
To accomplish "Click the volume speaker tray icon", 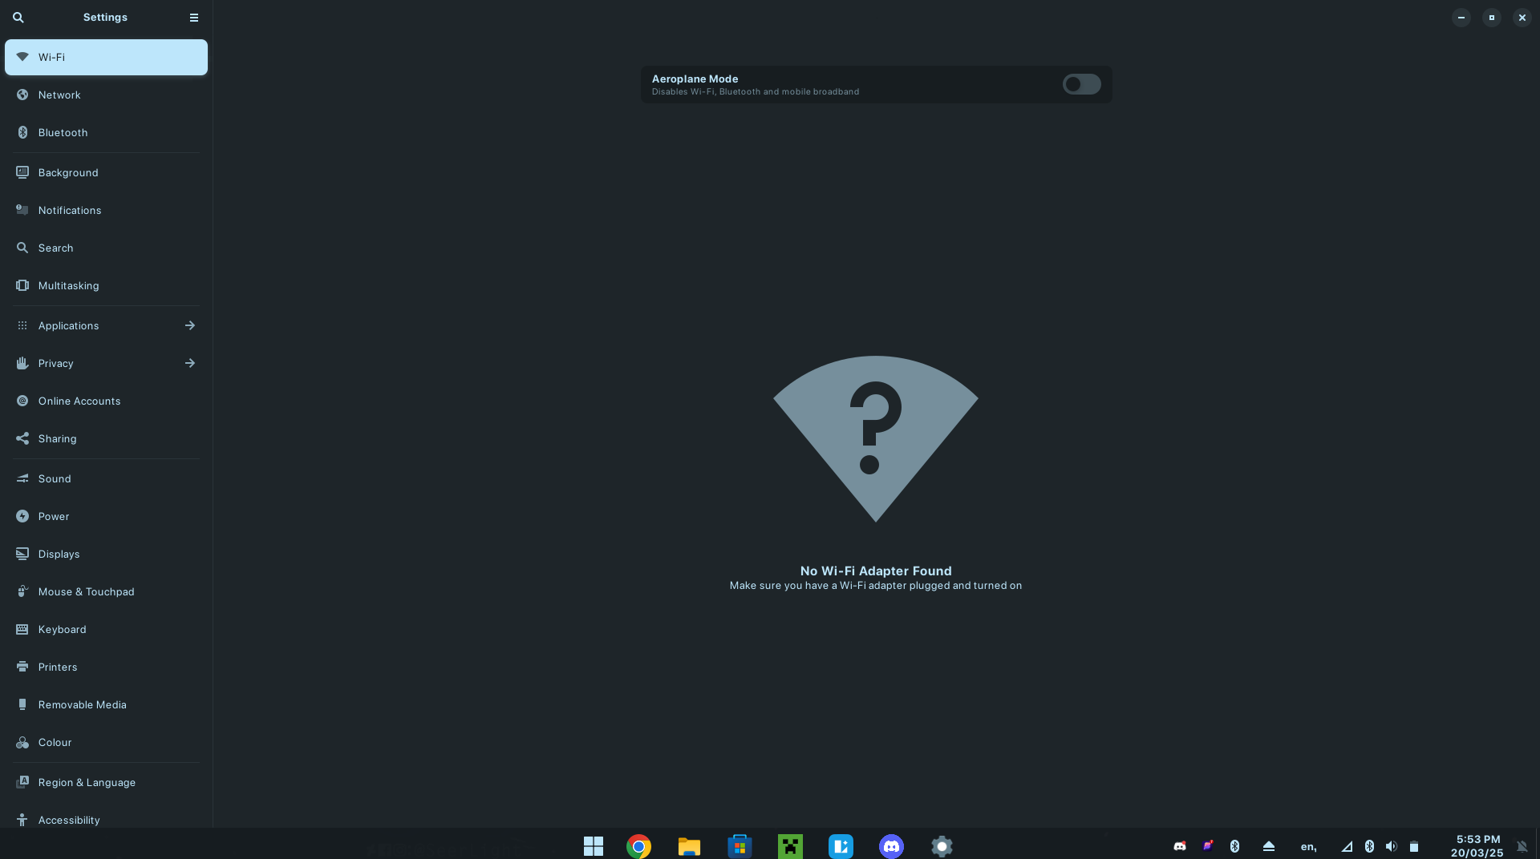I will [x=1392, y=846].
